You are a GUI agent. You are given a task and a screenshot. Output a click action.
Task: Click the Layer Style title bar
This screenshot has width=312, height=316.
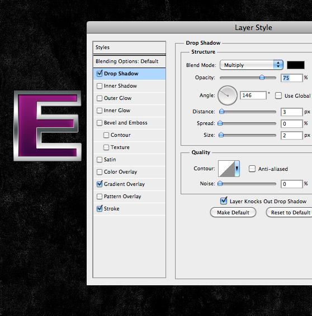[x=200, y=27]
